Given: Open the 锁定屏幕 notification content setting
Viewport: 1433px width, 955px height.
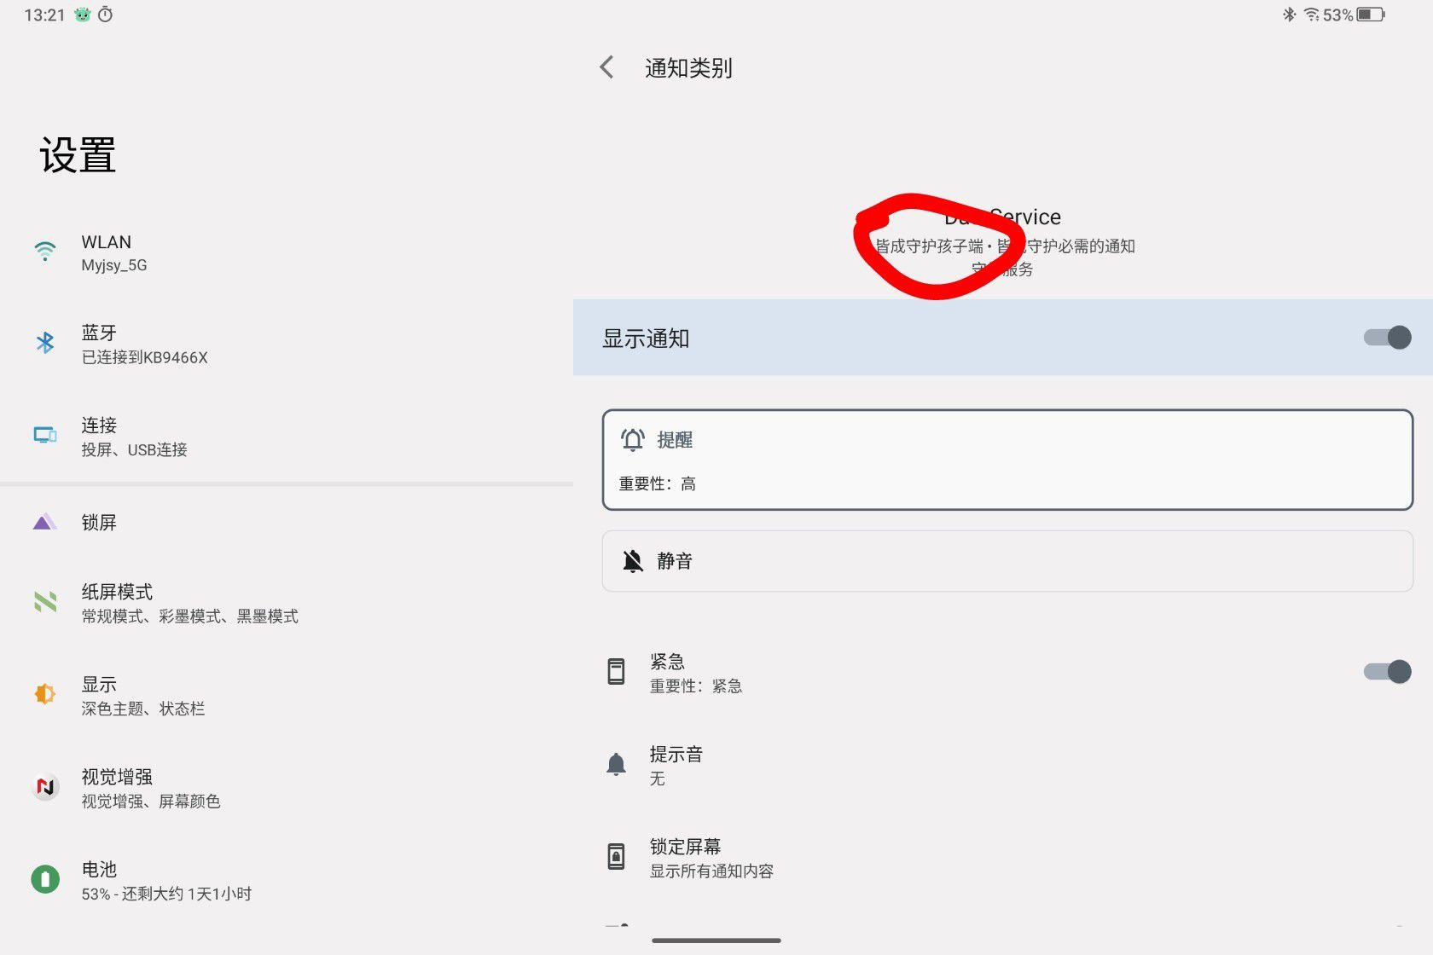Looking at the screenshot, I should coord(1003,858).
